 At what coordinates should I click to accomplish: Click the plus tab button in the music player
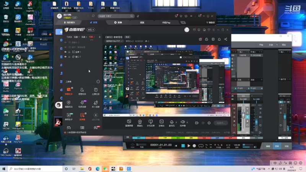point(183,23)
